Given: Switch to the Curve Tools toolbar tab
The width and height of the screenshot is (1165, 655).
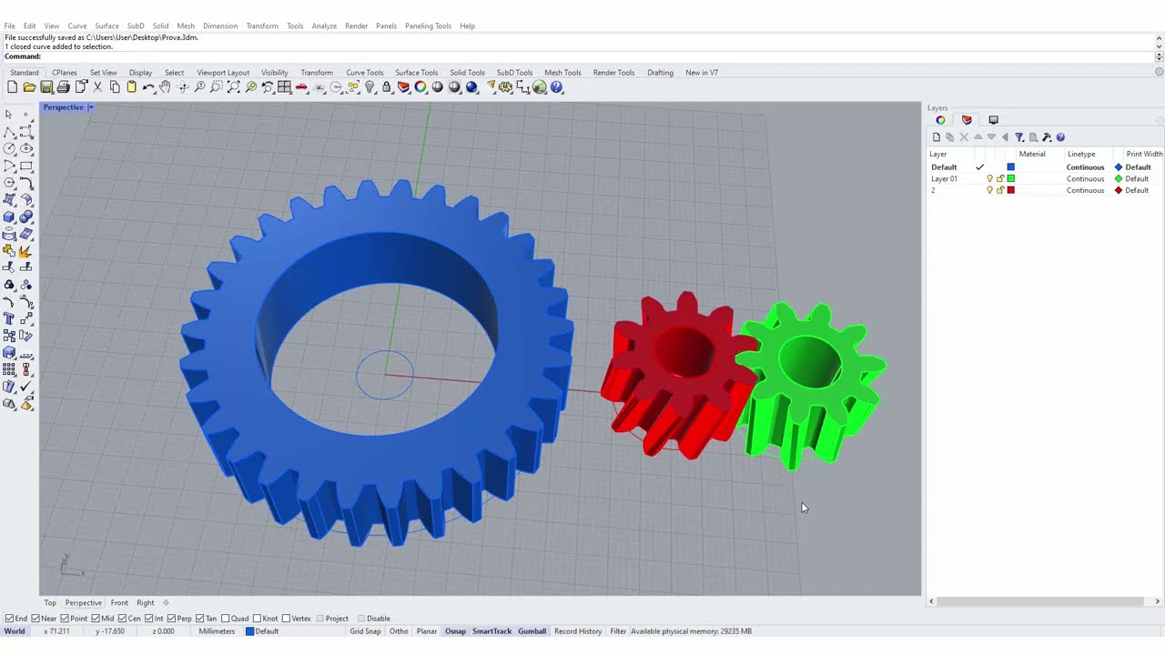Looking at the screenshot, I should pos(364,73).
